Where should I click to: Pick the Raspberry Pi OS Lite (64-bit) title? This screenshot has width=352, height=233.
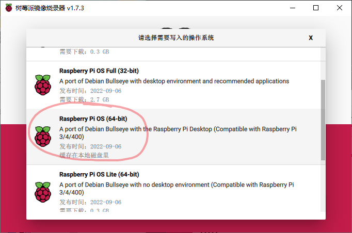click(99, 175)
